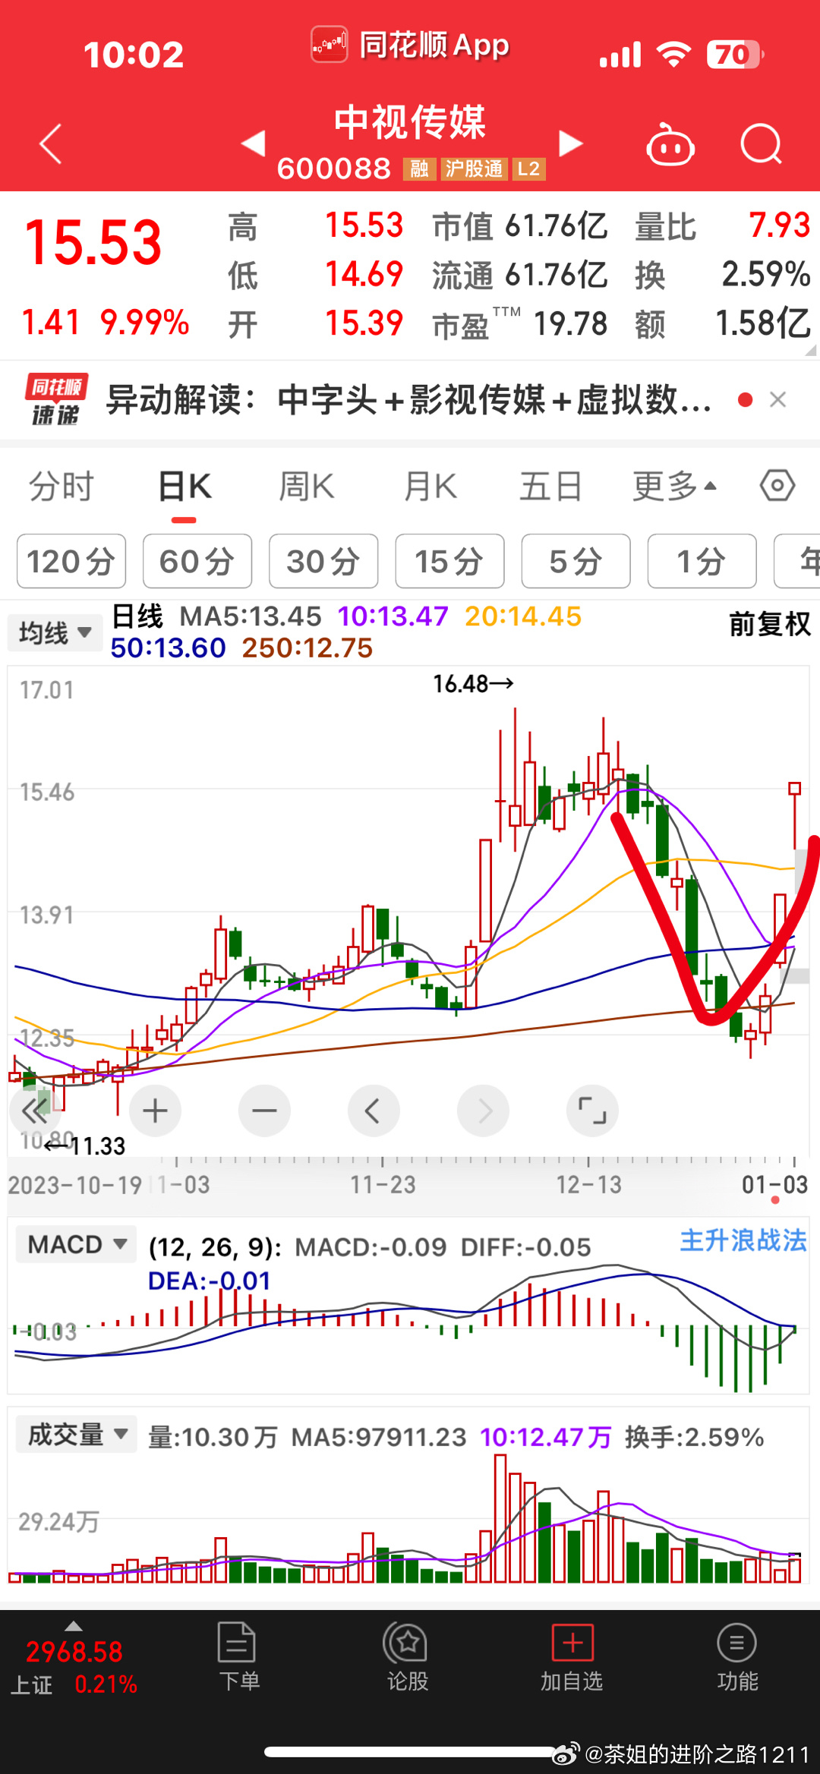Open the 同花顺 App banner

coord(411,45)
